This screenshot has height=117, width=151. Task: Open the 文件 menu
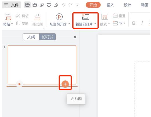click(11, 5)
